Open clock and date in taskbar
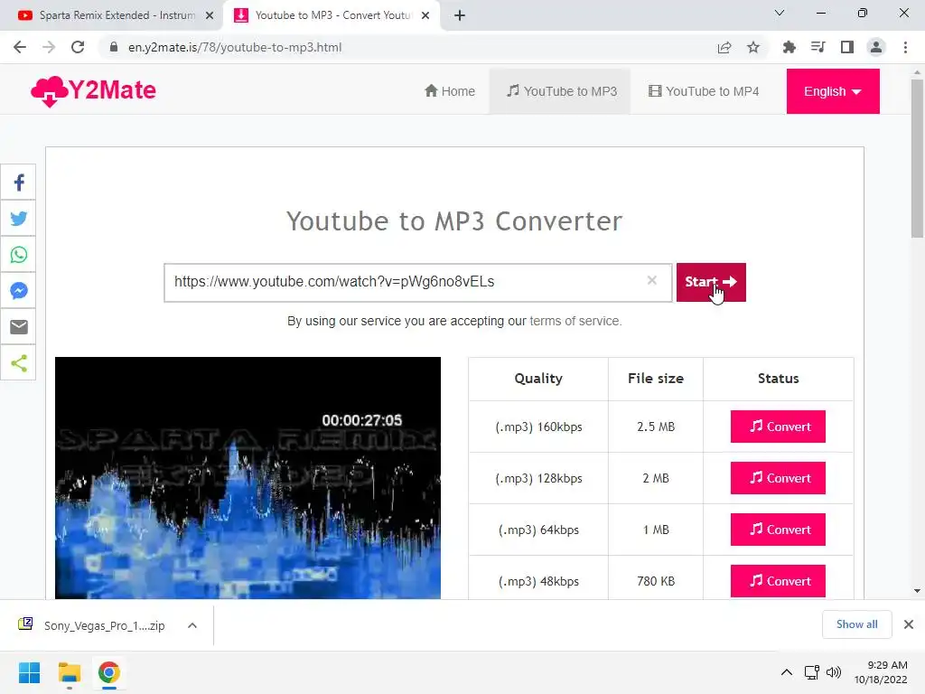Viewport: 925px width, 694px height. click(x=881, y=672)
